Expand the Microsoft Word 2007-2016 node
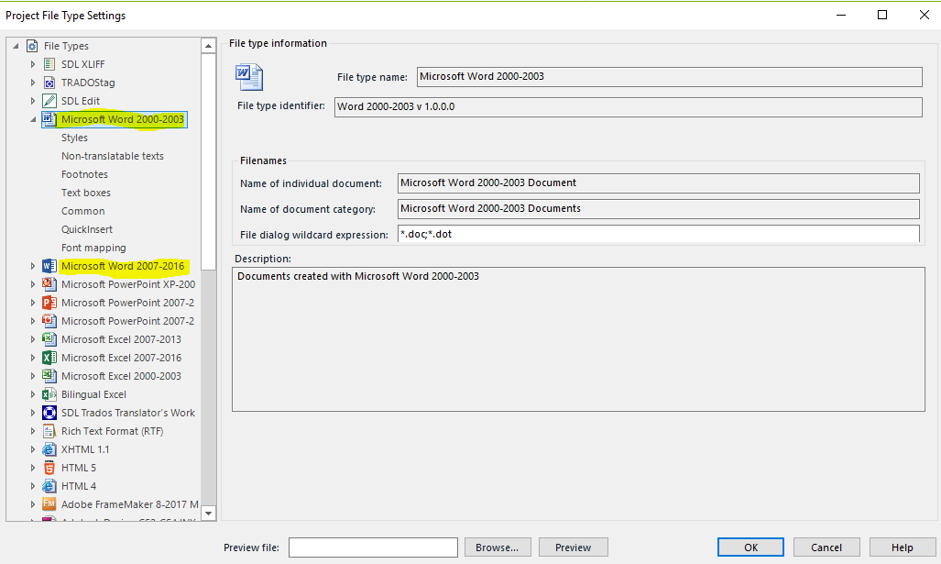The image size is (941, 564). click(x=33, y=266)
